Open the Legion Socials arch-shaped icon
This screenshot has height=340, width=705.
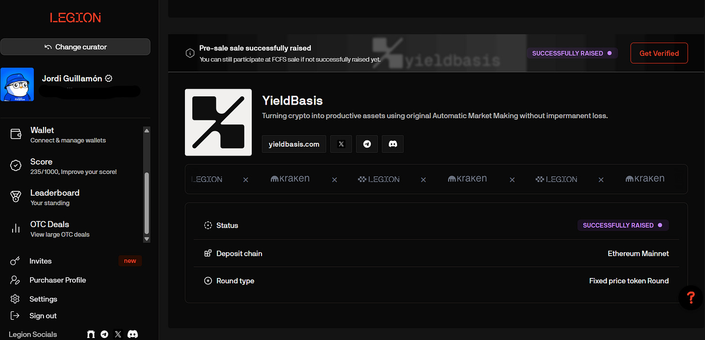(x=91, y=334)
